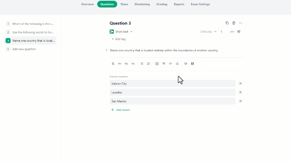Remove the Lesotho answer
291x163 pixels.
(241, 92)
